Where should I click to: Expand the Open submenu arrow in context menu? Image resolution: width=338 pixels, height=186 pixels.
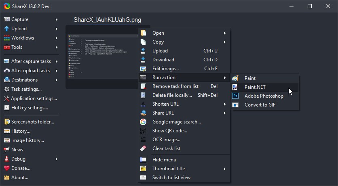[x=225, y=33]
